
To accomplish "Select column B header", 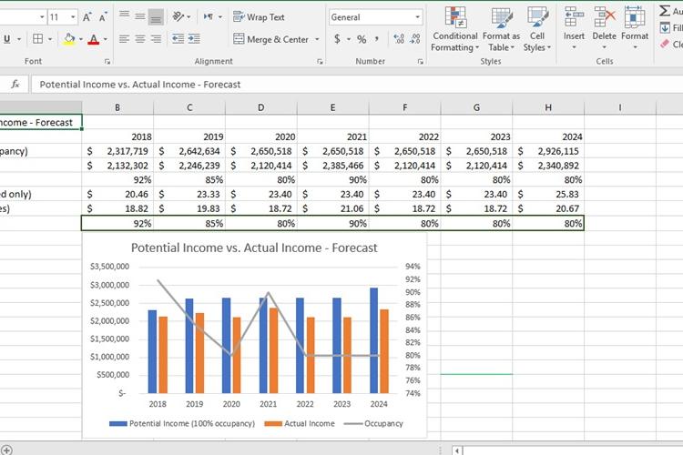I will pyautogui.click(x=117, y=107).
